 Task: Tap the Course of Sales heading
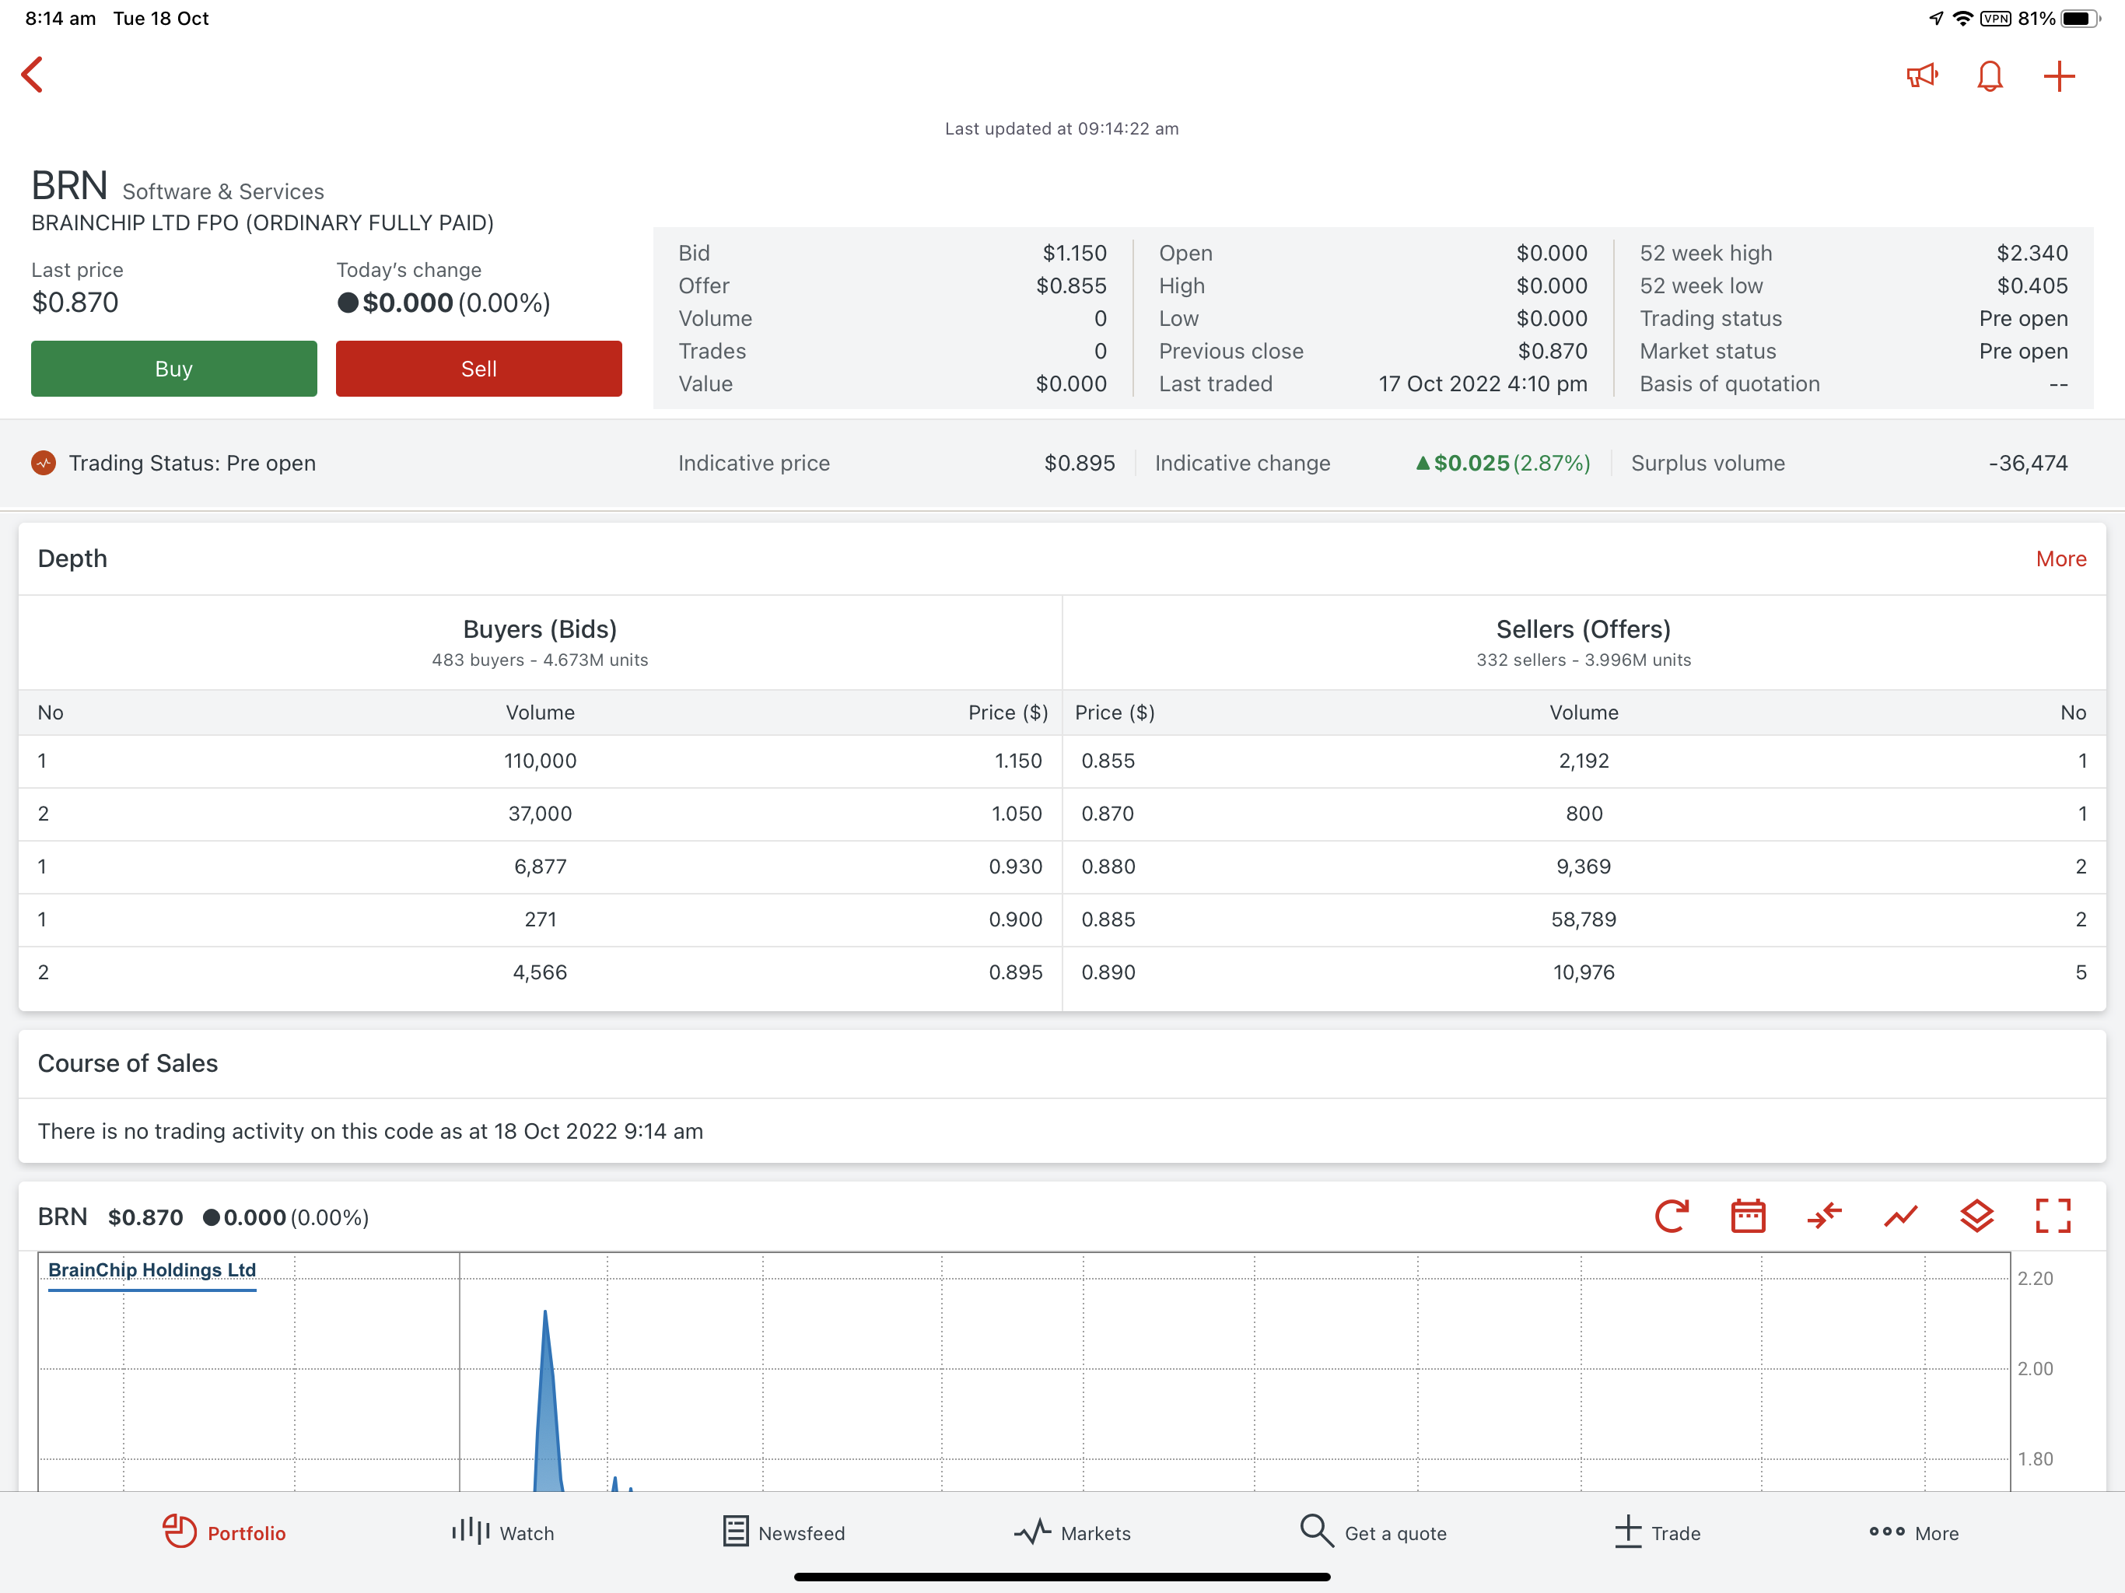(x=128, y=1063)
